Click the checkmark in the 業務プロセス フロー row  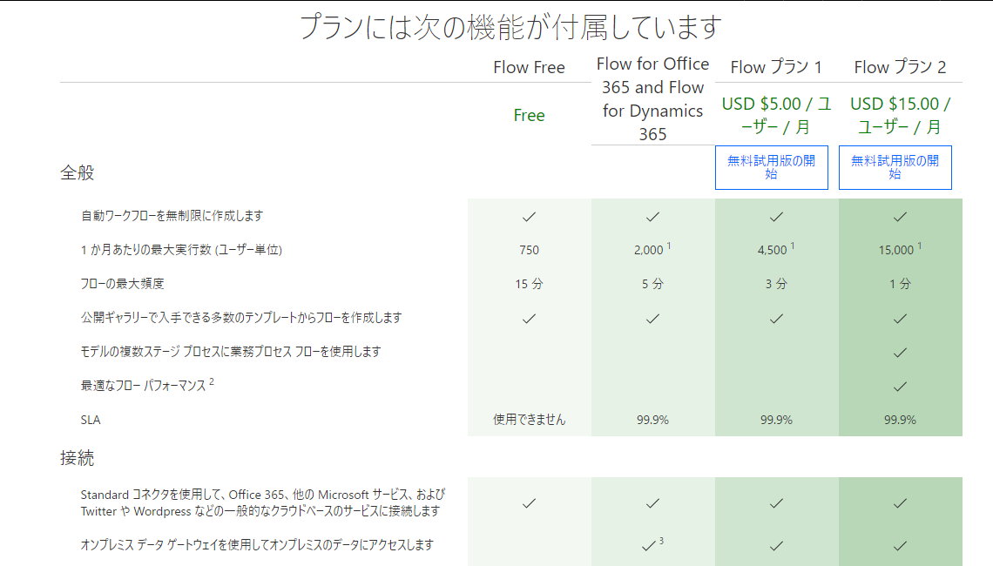tap(900, 353)
